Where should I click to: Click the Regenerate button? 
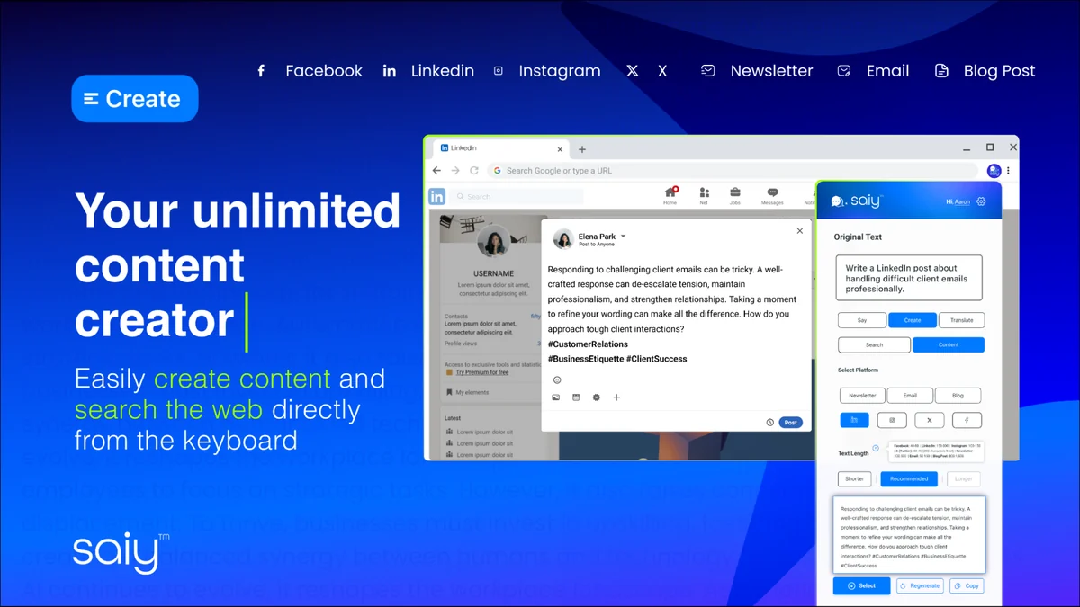920,585
